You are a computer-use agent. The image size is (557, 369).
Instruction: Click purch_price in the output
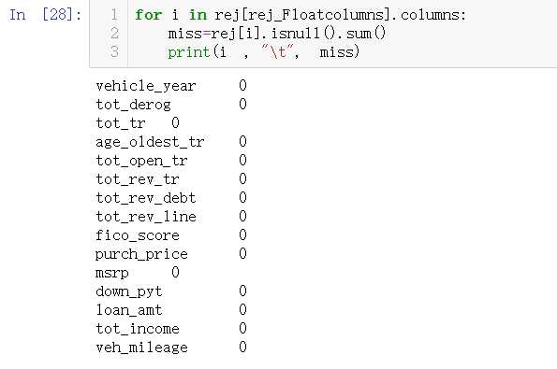(141, 254)
